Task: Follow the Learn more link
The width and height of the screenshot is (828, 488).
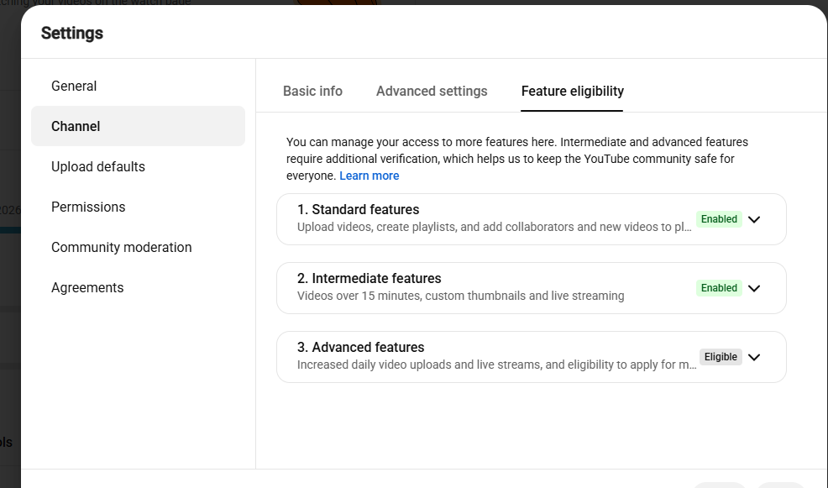Action: (369, 176)
